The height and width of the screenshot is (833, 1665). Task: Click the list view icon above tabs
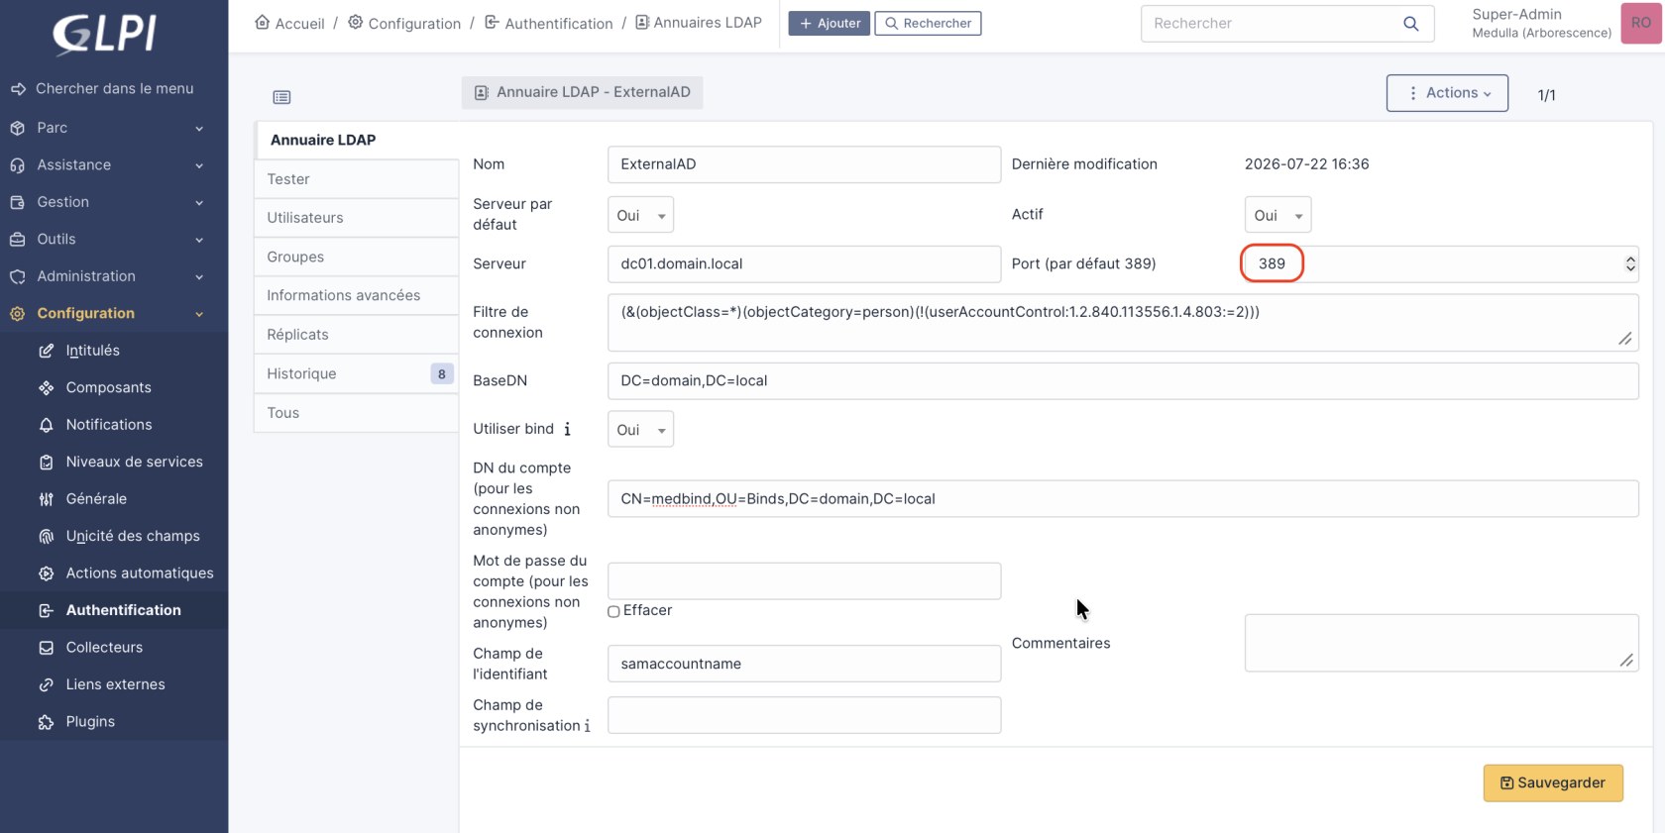(281, 97)
